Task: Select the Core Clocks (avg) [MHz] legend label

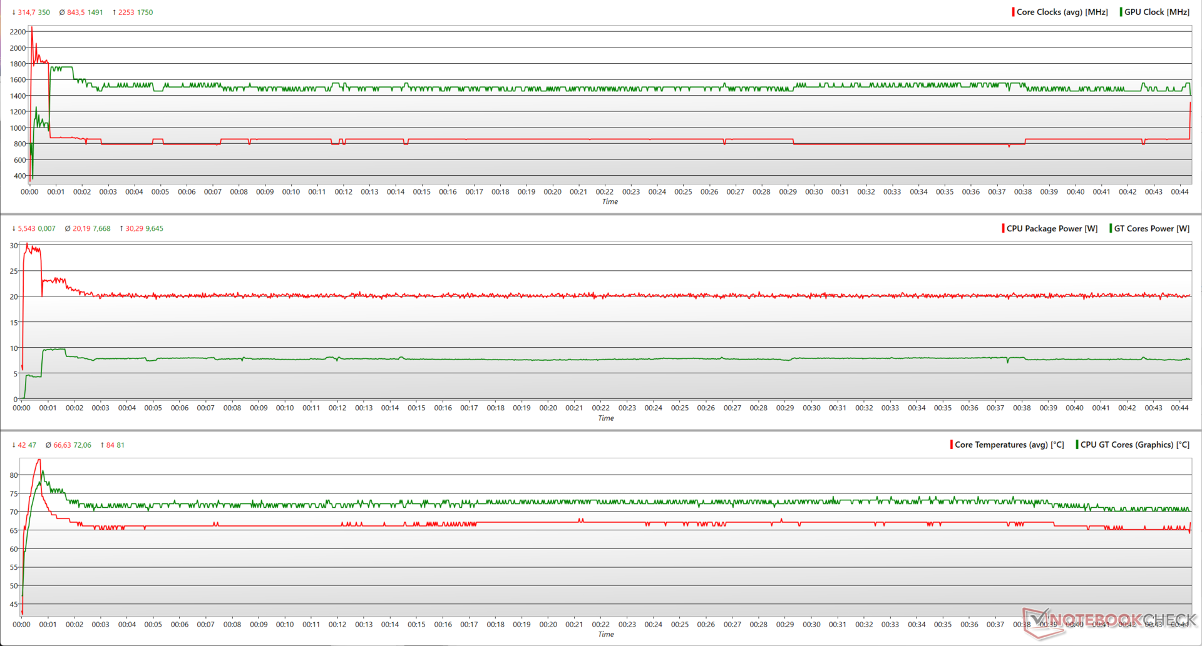Action: coord(1062,12)
